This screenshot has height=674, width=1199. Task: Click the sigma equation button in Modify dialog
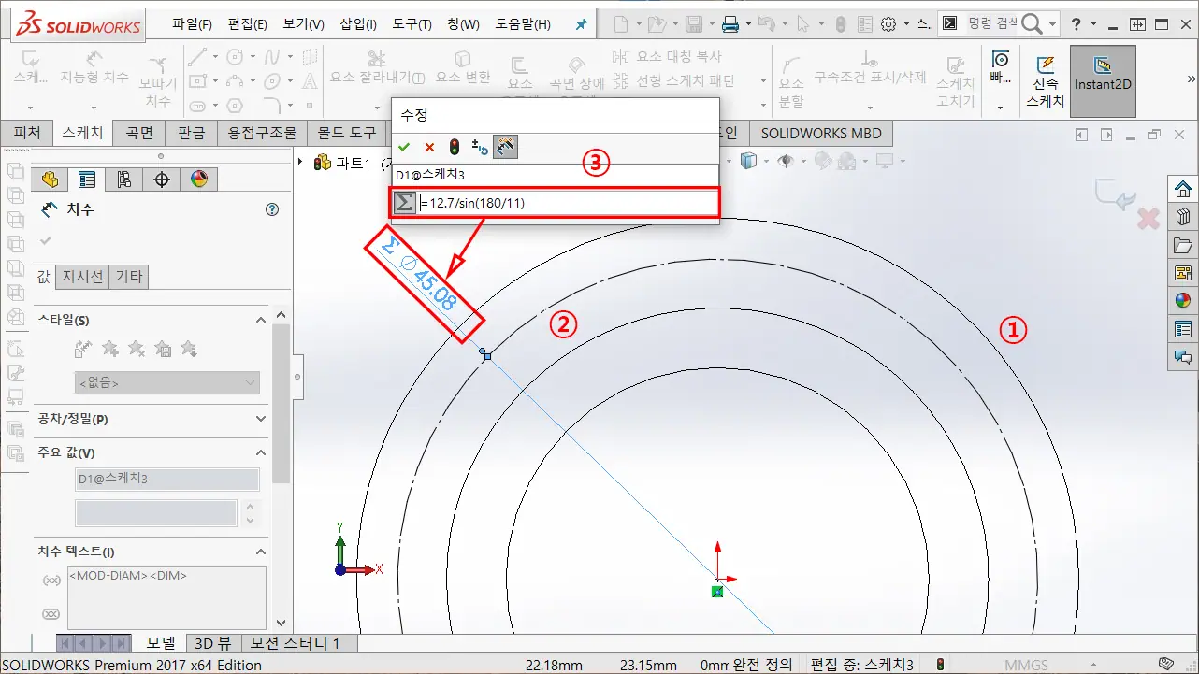coord(404,202)
